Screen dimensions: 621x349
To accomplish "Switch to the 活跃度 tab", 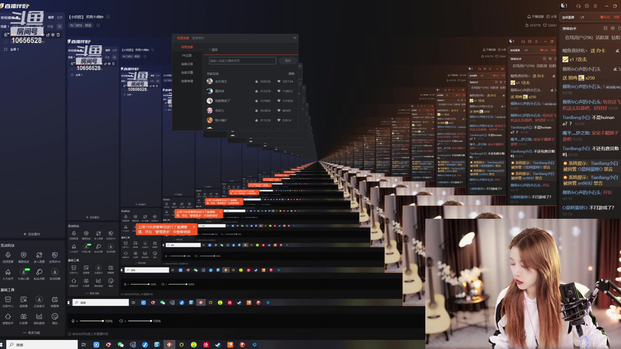I will [x=602, y=37].
